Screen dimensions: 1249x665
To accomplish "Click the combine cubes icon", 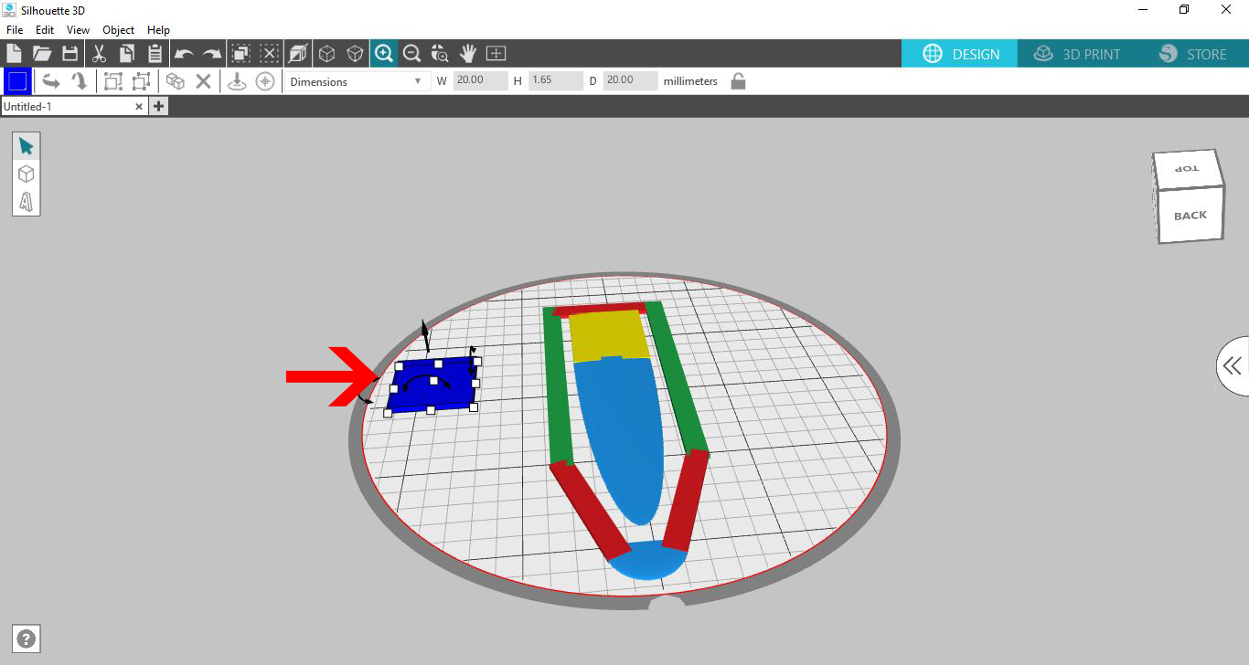I will coord(176,81).
